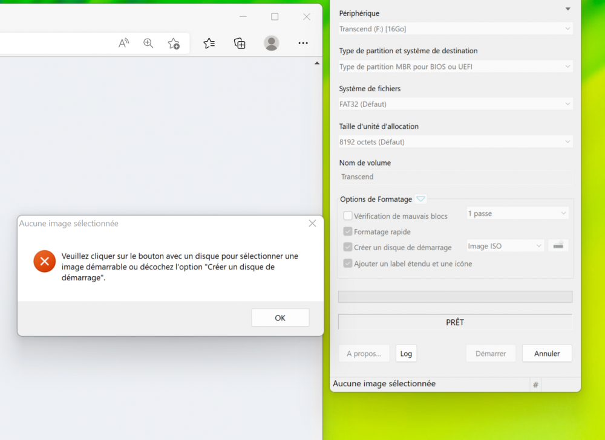The height and width of the screenshot is (440, 605).
Task: Open the allocation unit size dropdown '8192 octets'
Action: pos(456,142)
